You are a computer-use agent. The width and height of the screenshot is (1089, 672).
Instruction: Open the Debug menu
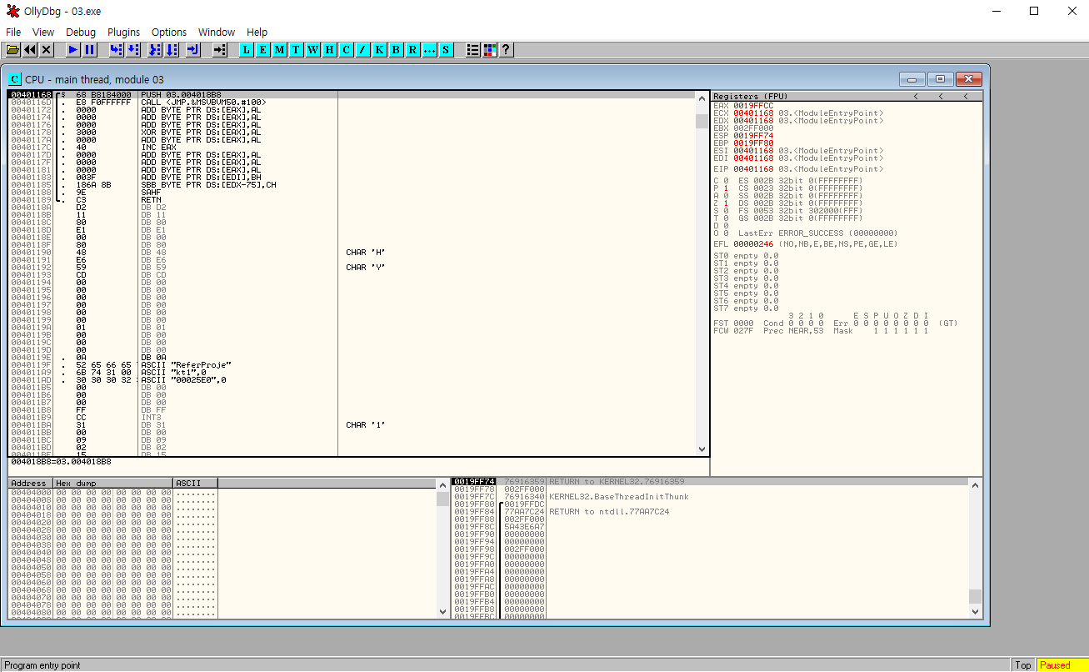[x=81, y=32]
